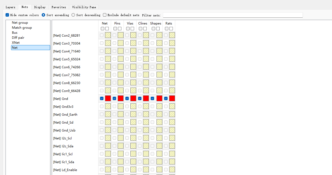Click the [Net] Gnd row label

[x=60, y=99]
